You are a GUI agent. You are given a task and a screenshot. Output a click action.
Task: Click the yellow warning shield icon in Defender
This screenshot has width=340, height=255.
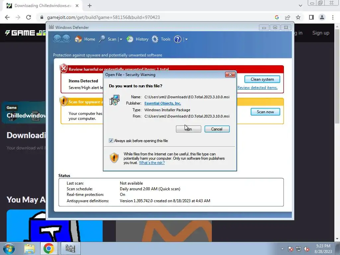tap(63, 101)
